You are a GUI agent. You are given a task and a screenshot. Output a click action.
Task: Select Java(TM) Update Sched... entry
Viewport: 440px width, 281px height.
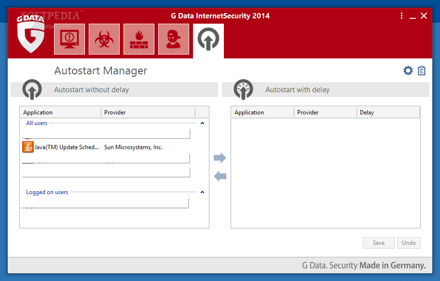(67, 147)
